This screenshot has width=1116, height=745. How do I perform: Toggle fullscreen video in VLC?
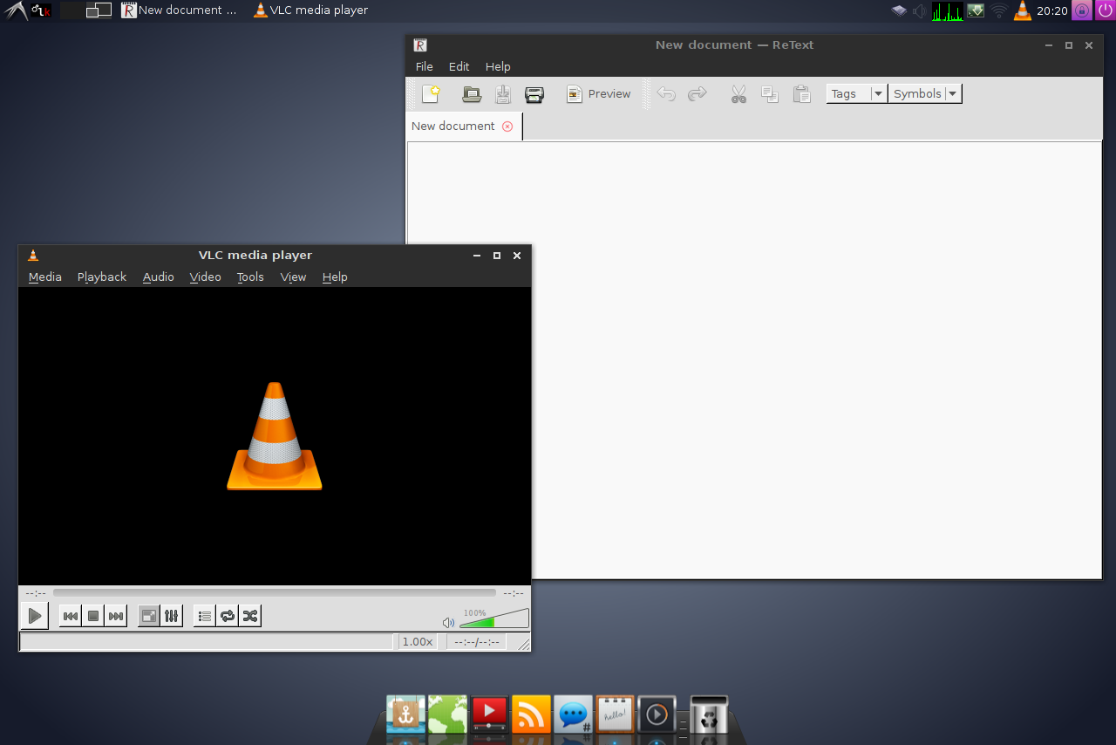(x=149, y=616)
